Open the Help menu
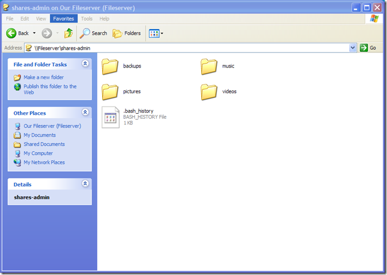387x275 pixels. pyautogui.click(x=104, y=19)
